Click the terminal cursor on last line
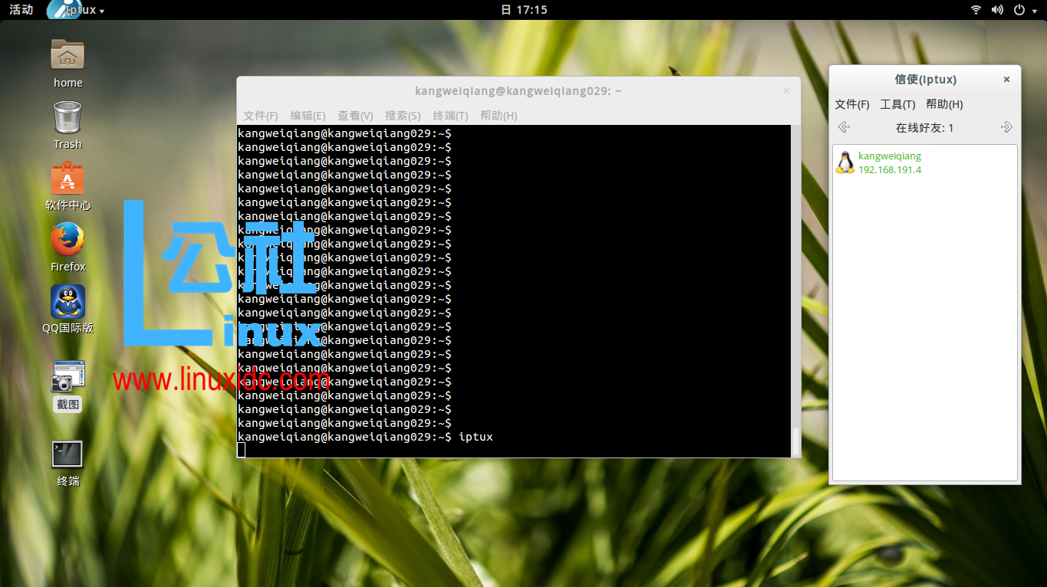Viewport: 1047px width, 587px height. [241, 450]
